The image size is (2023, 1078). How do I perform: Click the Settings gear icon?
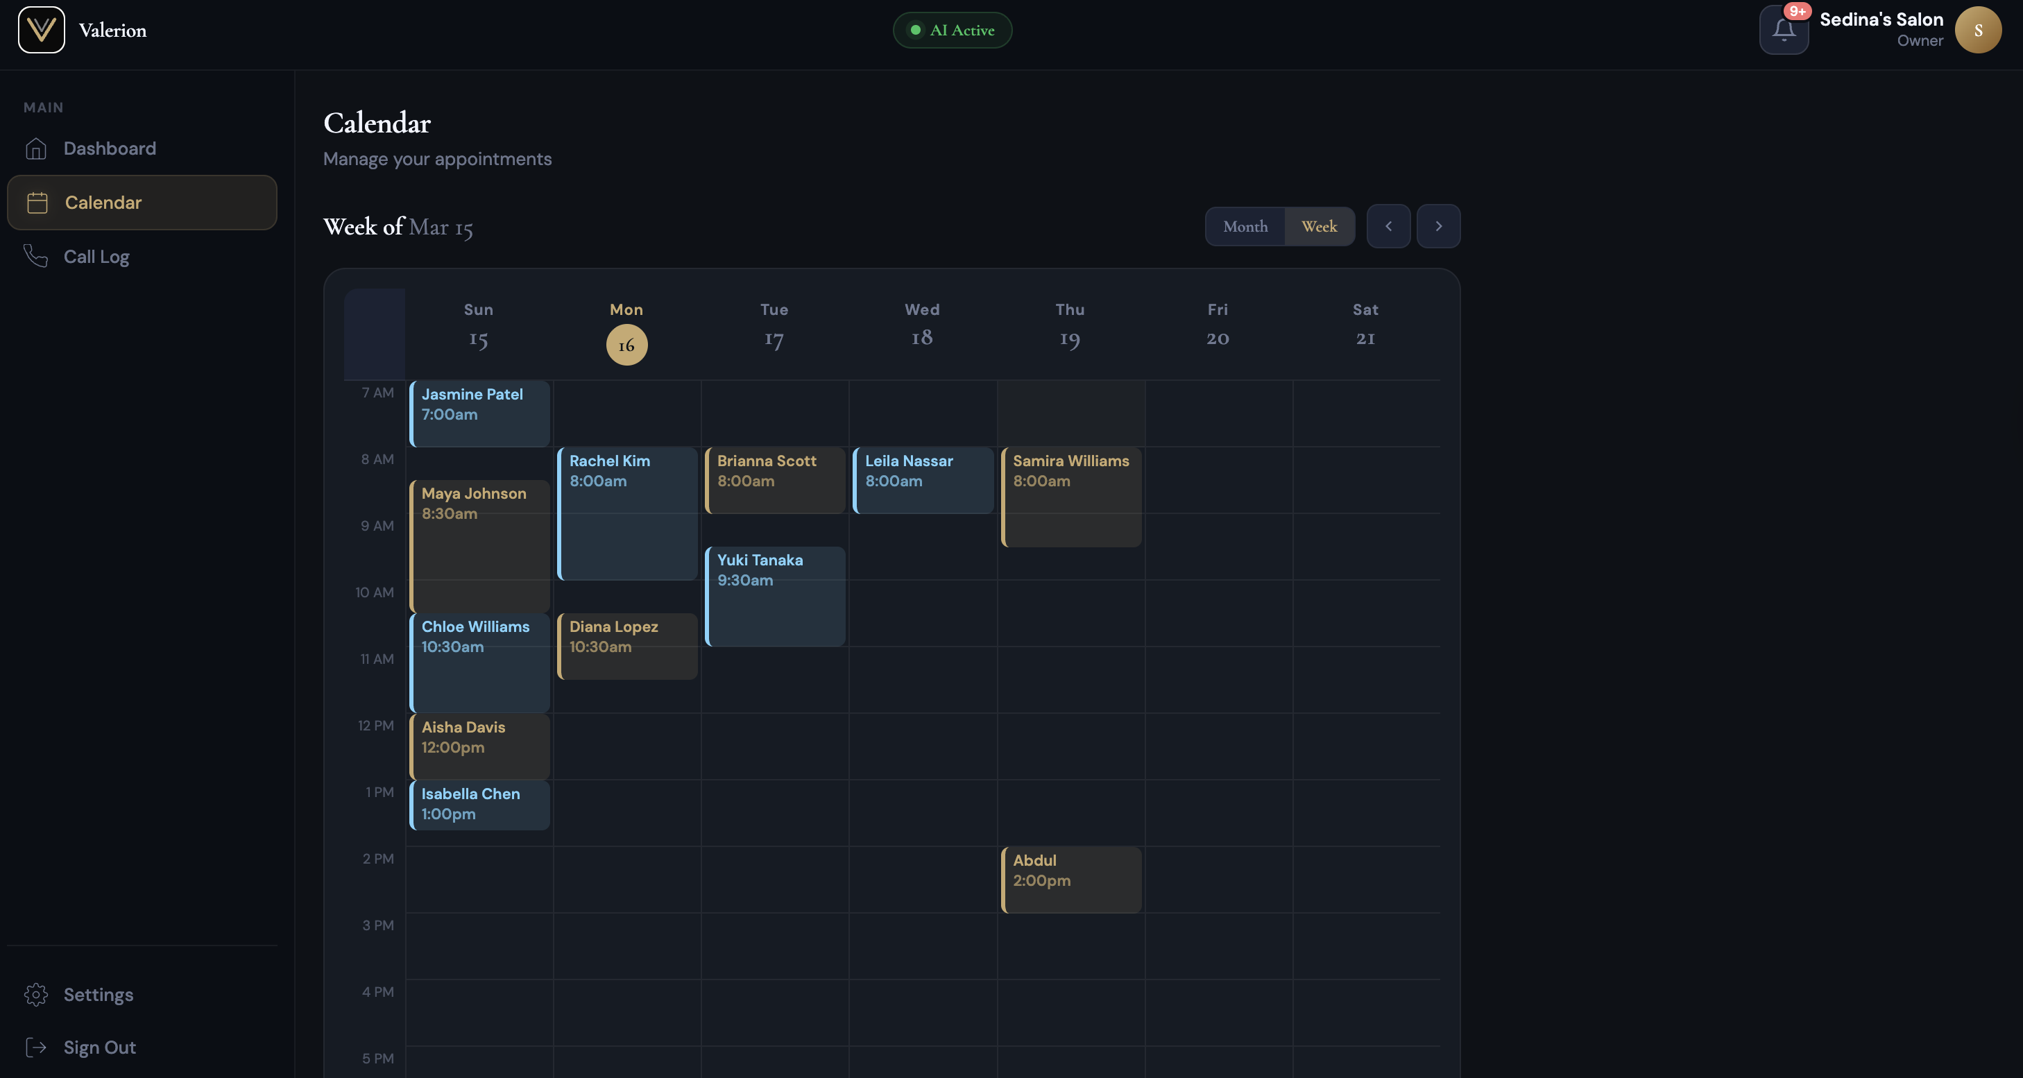[36, 994]
